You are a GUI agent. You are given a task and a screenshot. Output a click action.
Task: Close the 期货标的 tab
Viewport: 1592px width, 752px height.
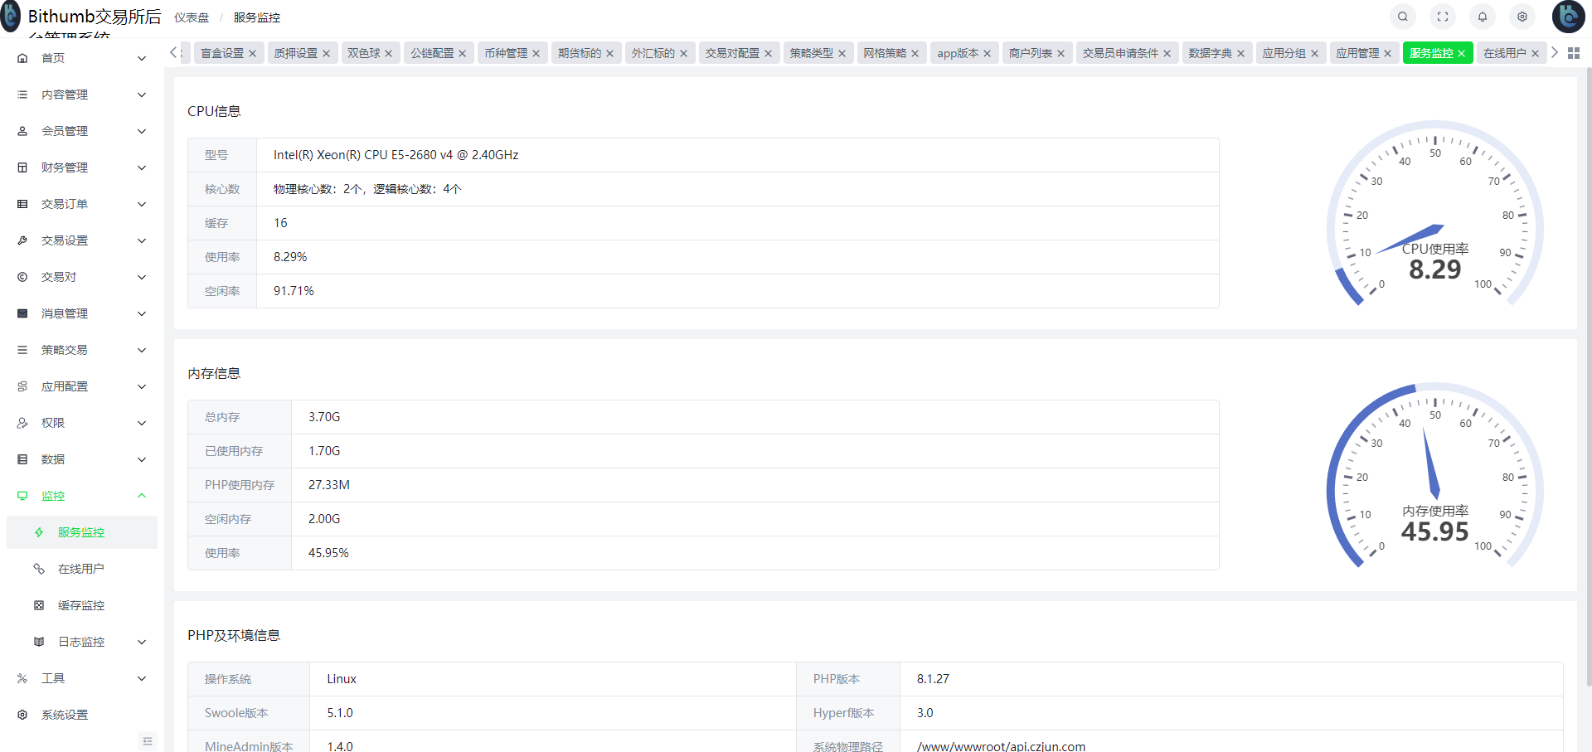(610, 53)
